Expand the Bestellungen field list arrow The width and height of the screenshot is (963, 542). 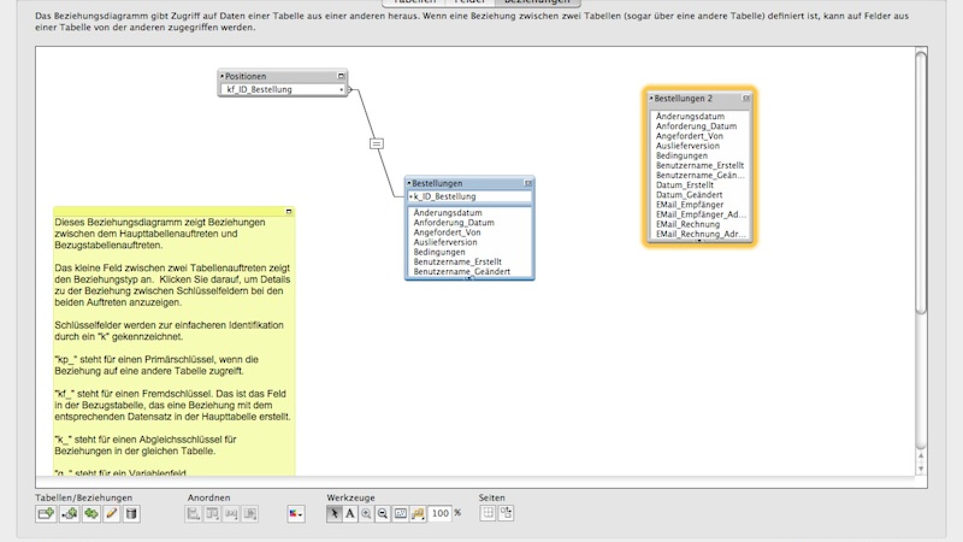point(469,278)
